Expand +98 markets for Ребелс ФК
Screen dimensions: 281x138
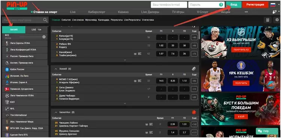point(194,46)
